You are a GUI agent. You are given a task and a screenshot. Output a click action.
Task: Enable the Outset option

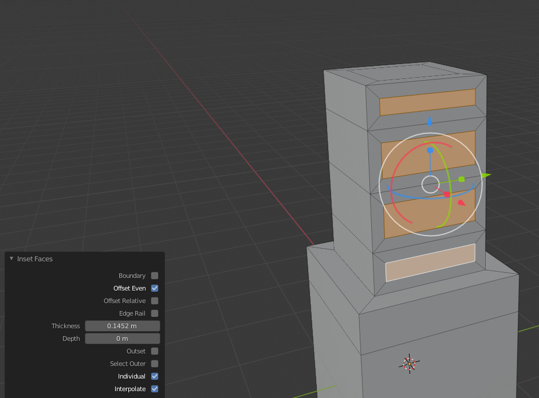154,351
